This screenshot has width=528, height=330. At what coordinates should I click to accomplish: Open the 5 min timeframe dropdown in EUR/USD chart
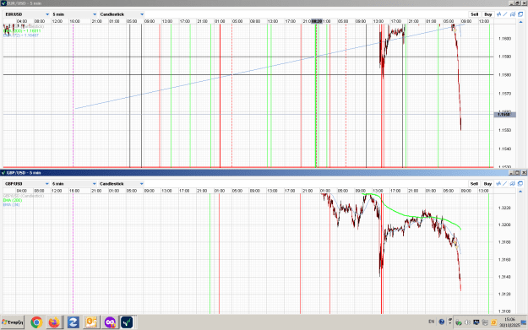(x=73, y=14)
